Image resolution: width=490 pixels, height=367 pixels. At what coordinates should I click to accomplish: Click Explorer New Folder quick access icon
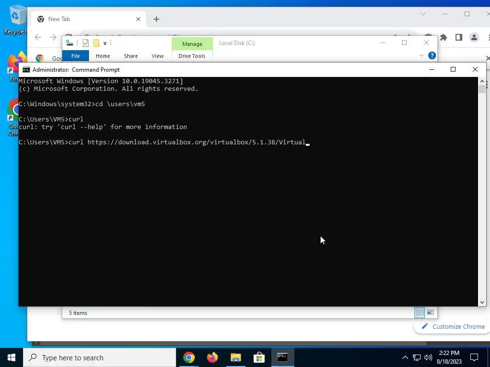click(x=96, y=43)
